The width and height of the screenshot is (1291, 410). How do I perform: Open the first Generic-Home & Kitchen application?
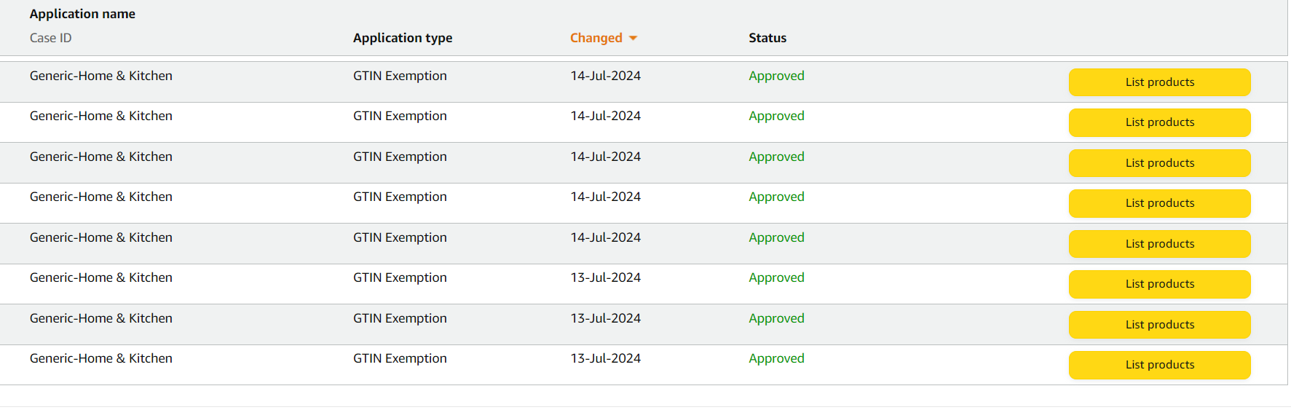101,76
